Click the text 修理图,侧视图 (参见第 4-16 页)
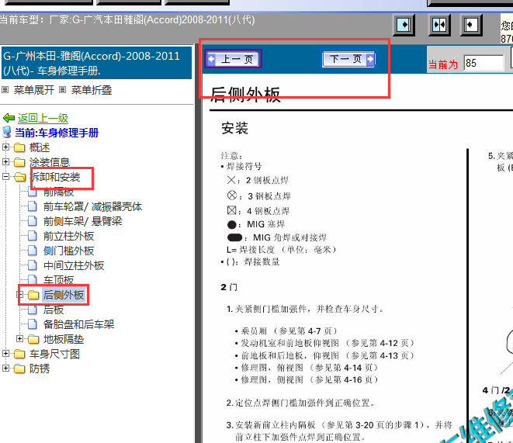513x443 pixels. 310,379
